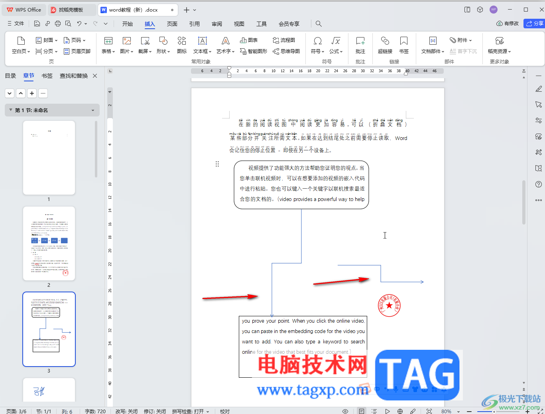Add a new section with plus button
Screen dimensions: 545x414
[32, 93]
